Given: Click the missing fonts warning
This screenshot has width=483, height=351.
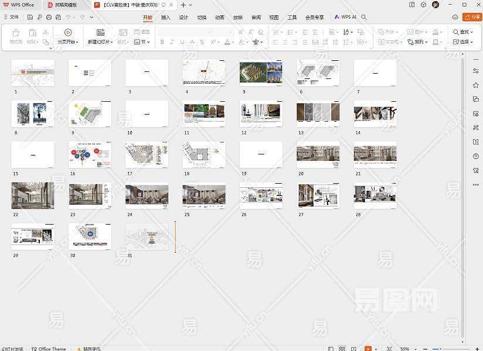Looking at the screenshot, I should coord(91,349).
